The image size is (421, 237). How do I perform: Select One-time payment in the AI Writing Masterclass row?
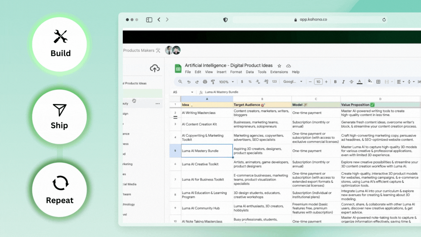pos(316,113)
